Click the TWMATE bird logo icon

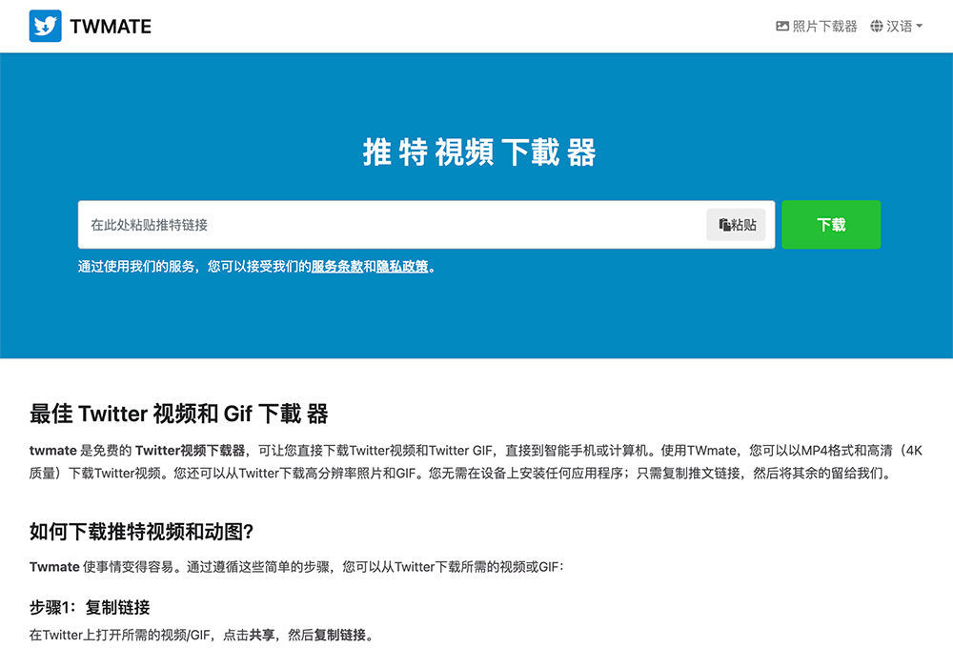(x=45, y=26)
